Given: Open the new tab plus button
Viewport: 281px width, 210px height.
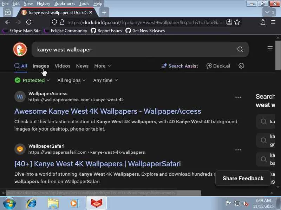Looking at the screenshot, I should [104, 13].
